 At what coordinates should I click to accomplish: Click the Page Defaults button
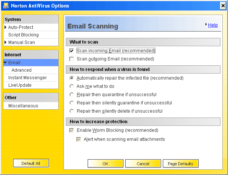pos(181,164)
